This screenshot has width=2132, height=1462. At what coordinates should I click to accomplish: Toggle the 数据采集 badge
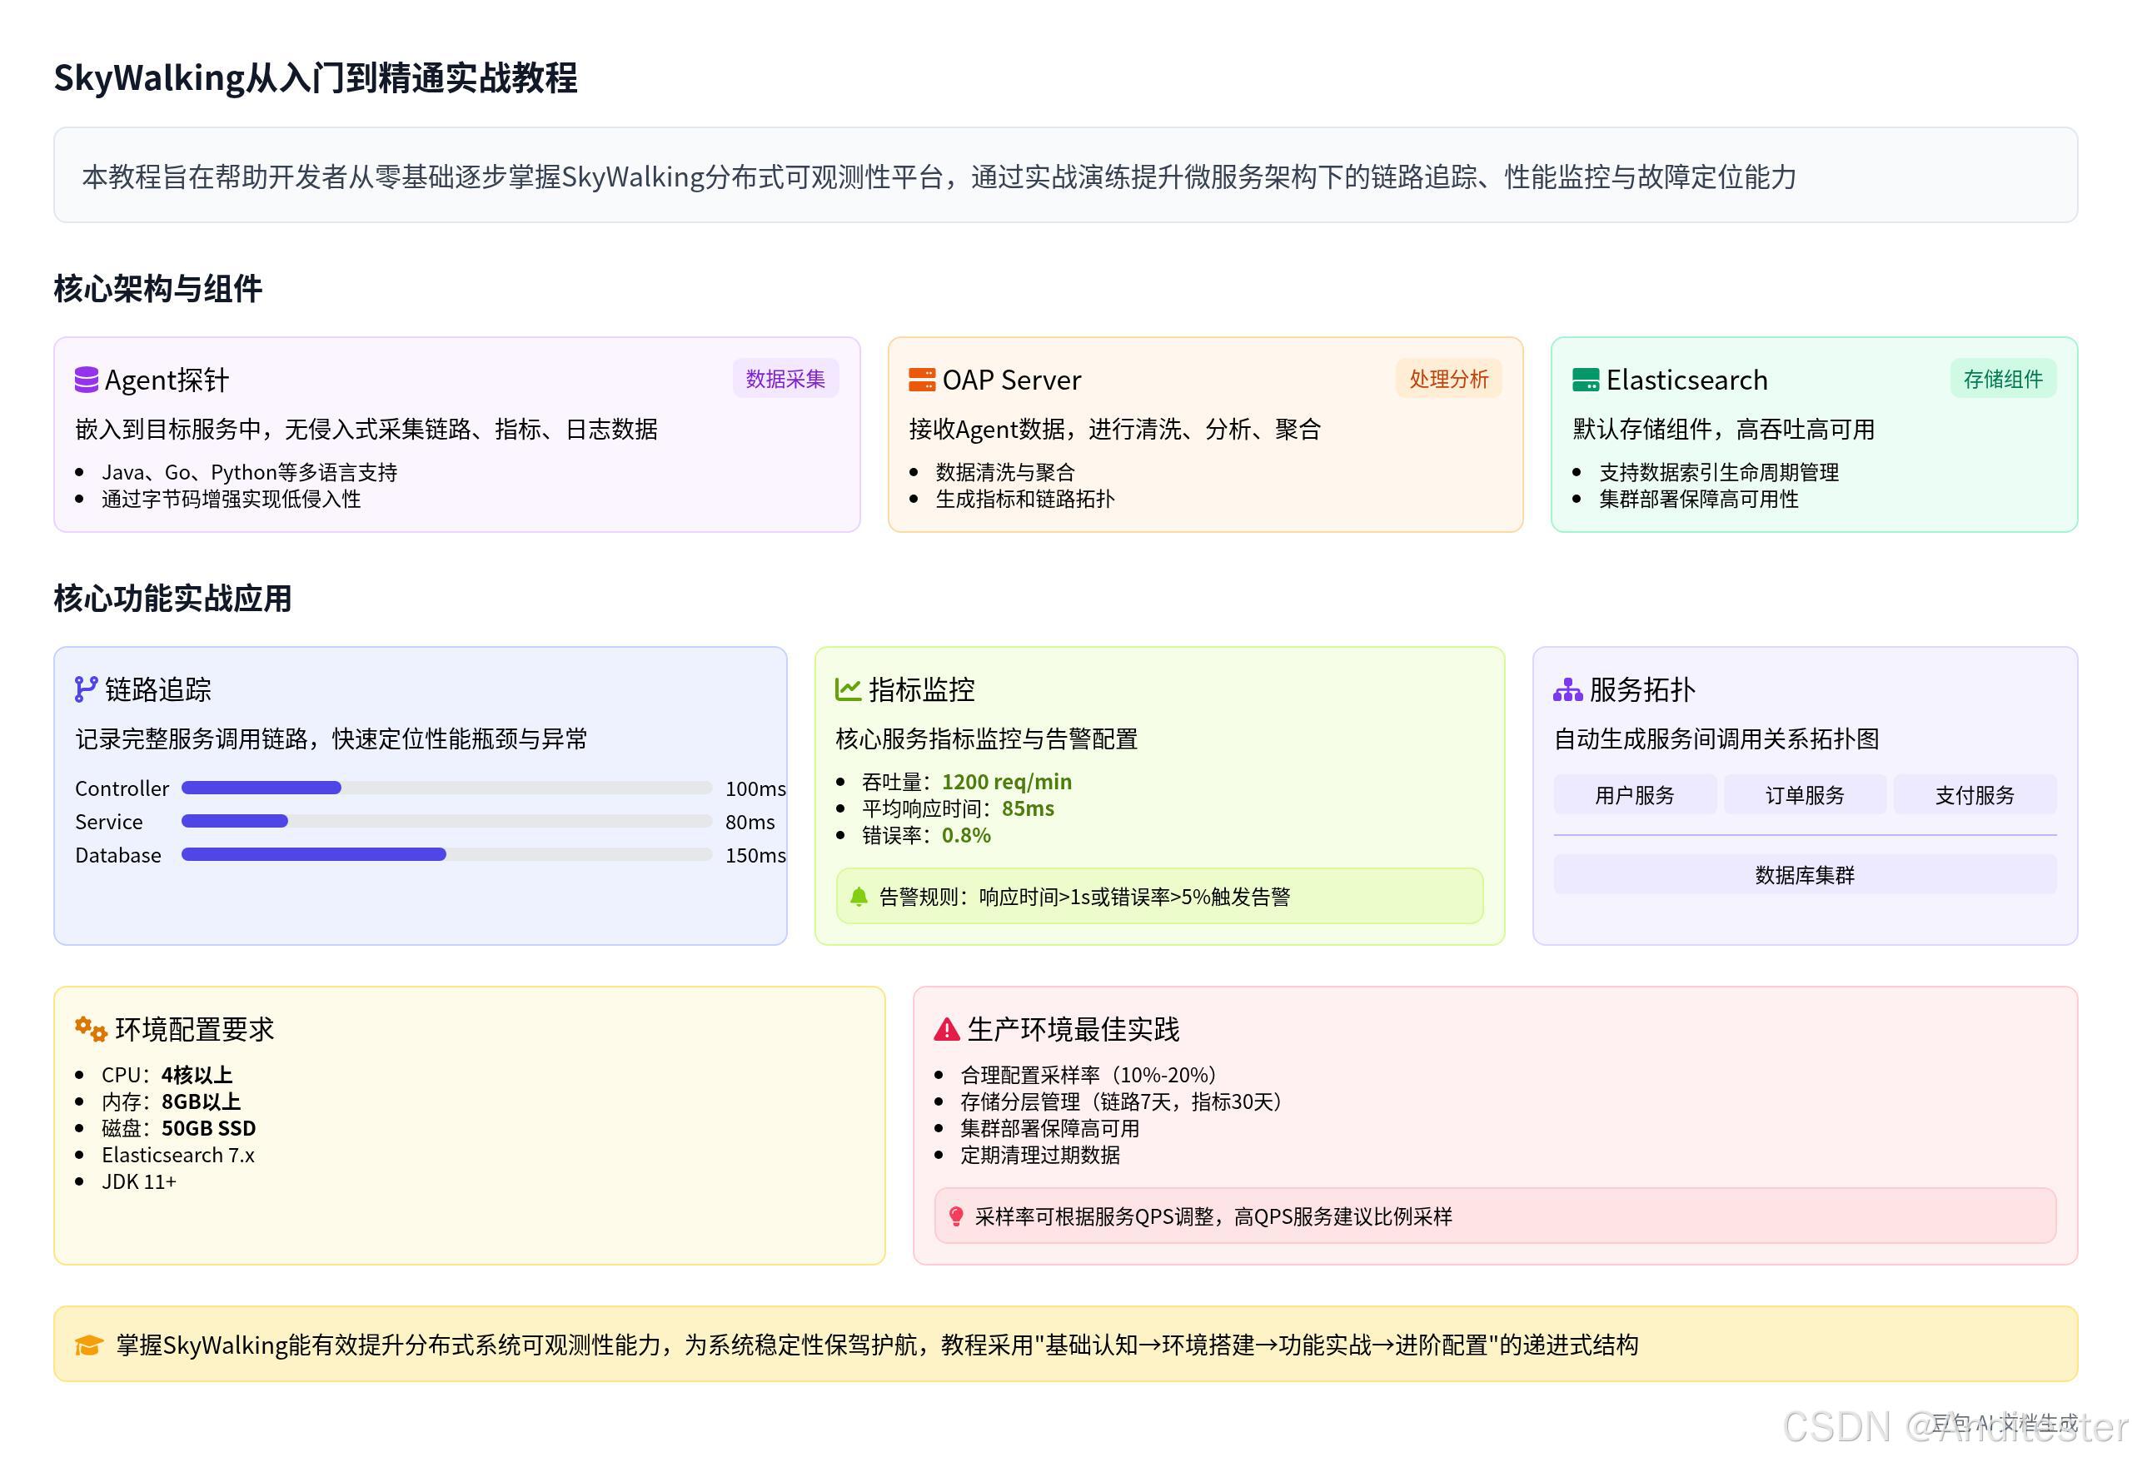point(785,378)
